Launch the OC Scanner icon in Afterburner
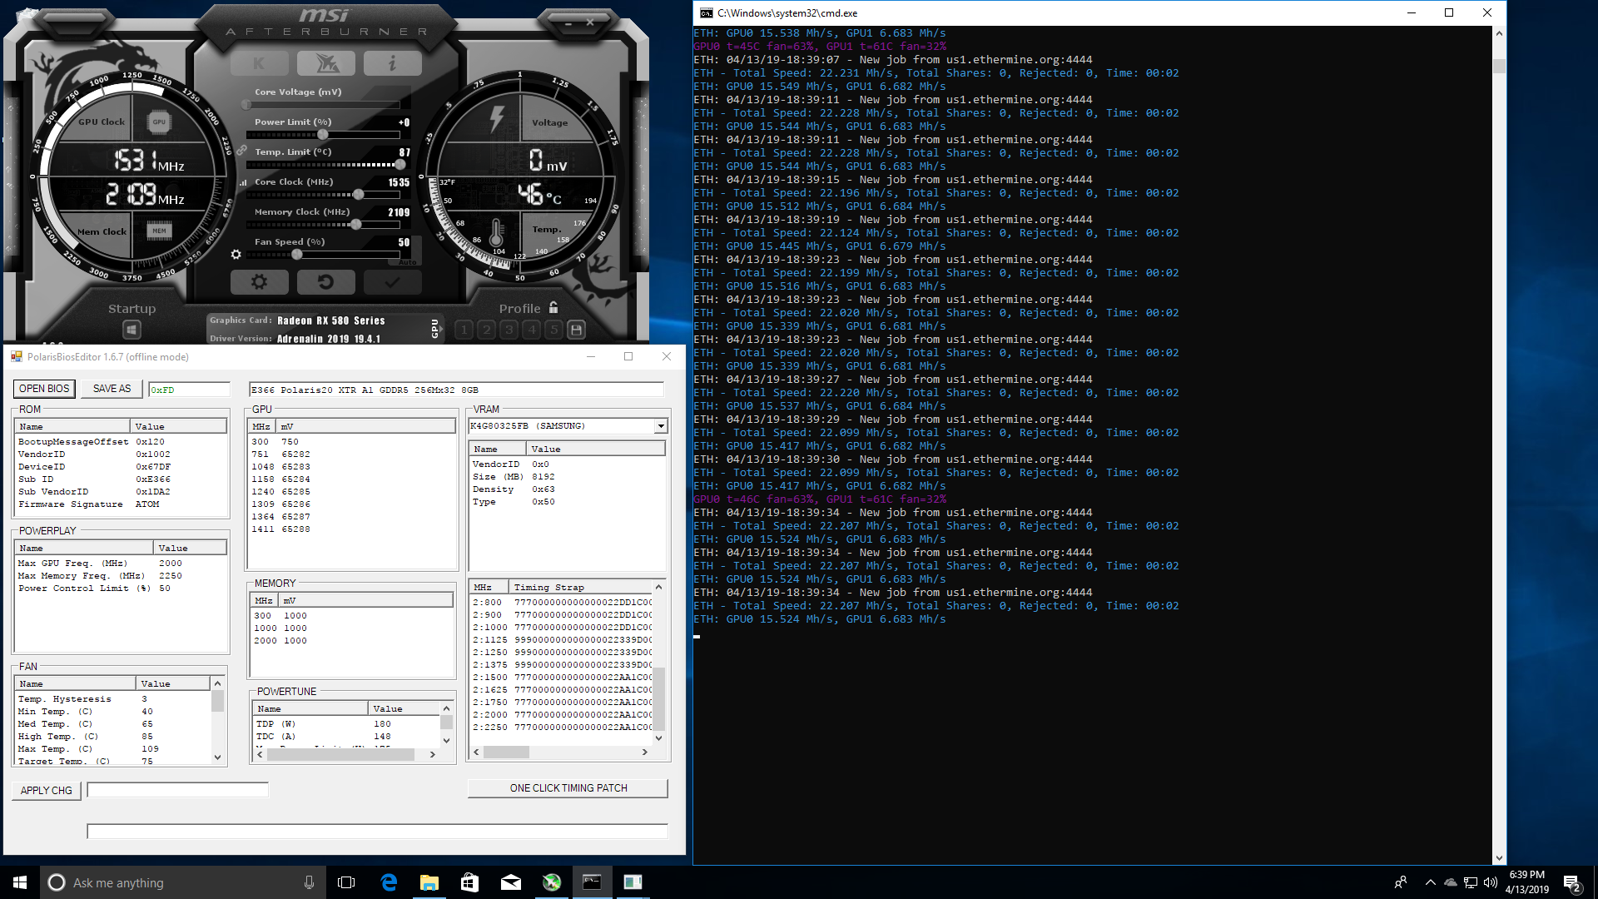The height and width of the screenshot is (899, 1598). (325, 63)
